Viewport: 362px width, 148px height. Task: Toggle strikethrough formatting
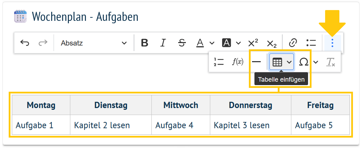pyautogui.click(x=182, y=43)
